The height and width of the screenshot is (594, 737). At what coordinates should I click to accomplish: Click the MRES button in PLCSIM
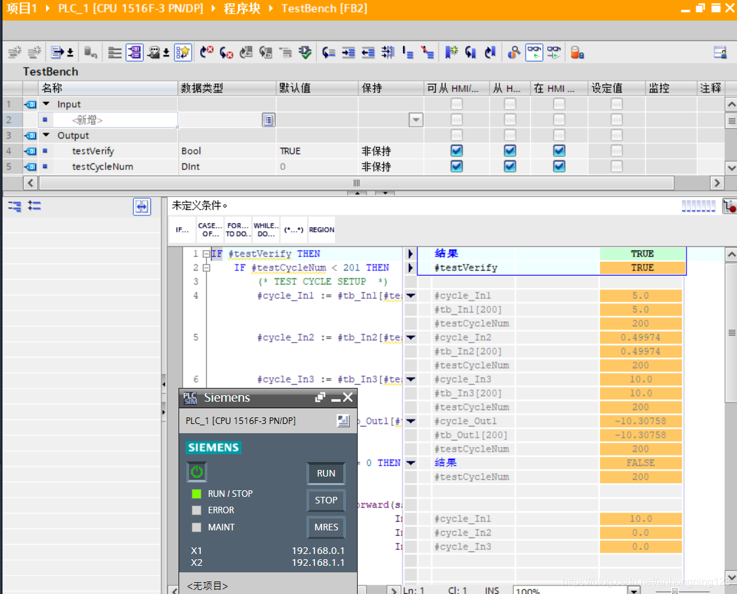tap(326, 527)
